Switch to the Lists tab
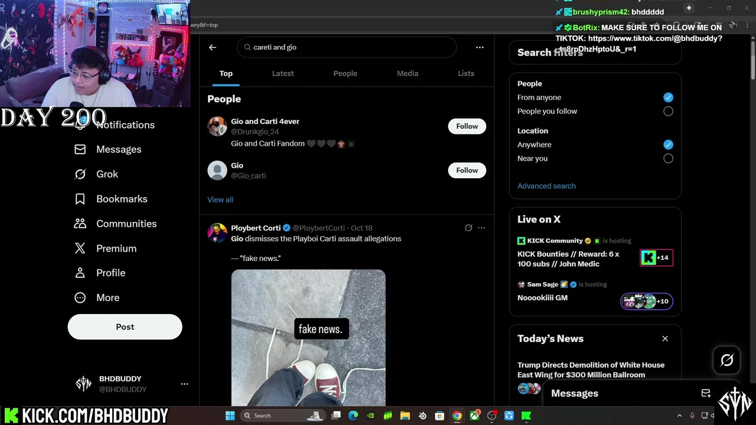This screenshot has height=425, width=756. [x=466, y=73]
